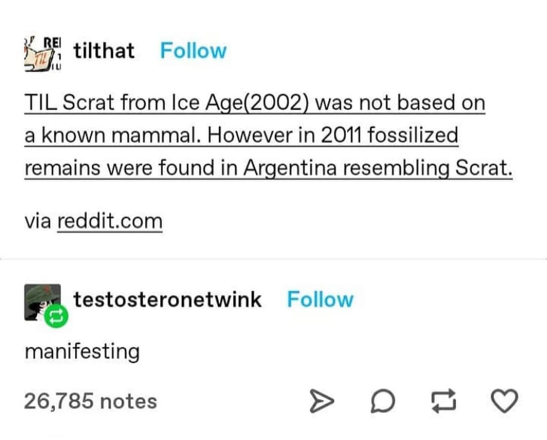Expand the share options with the arrow icon
547x440 pixels.
[321, 400]
